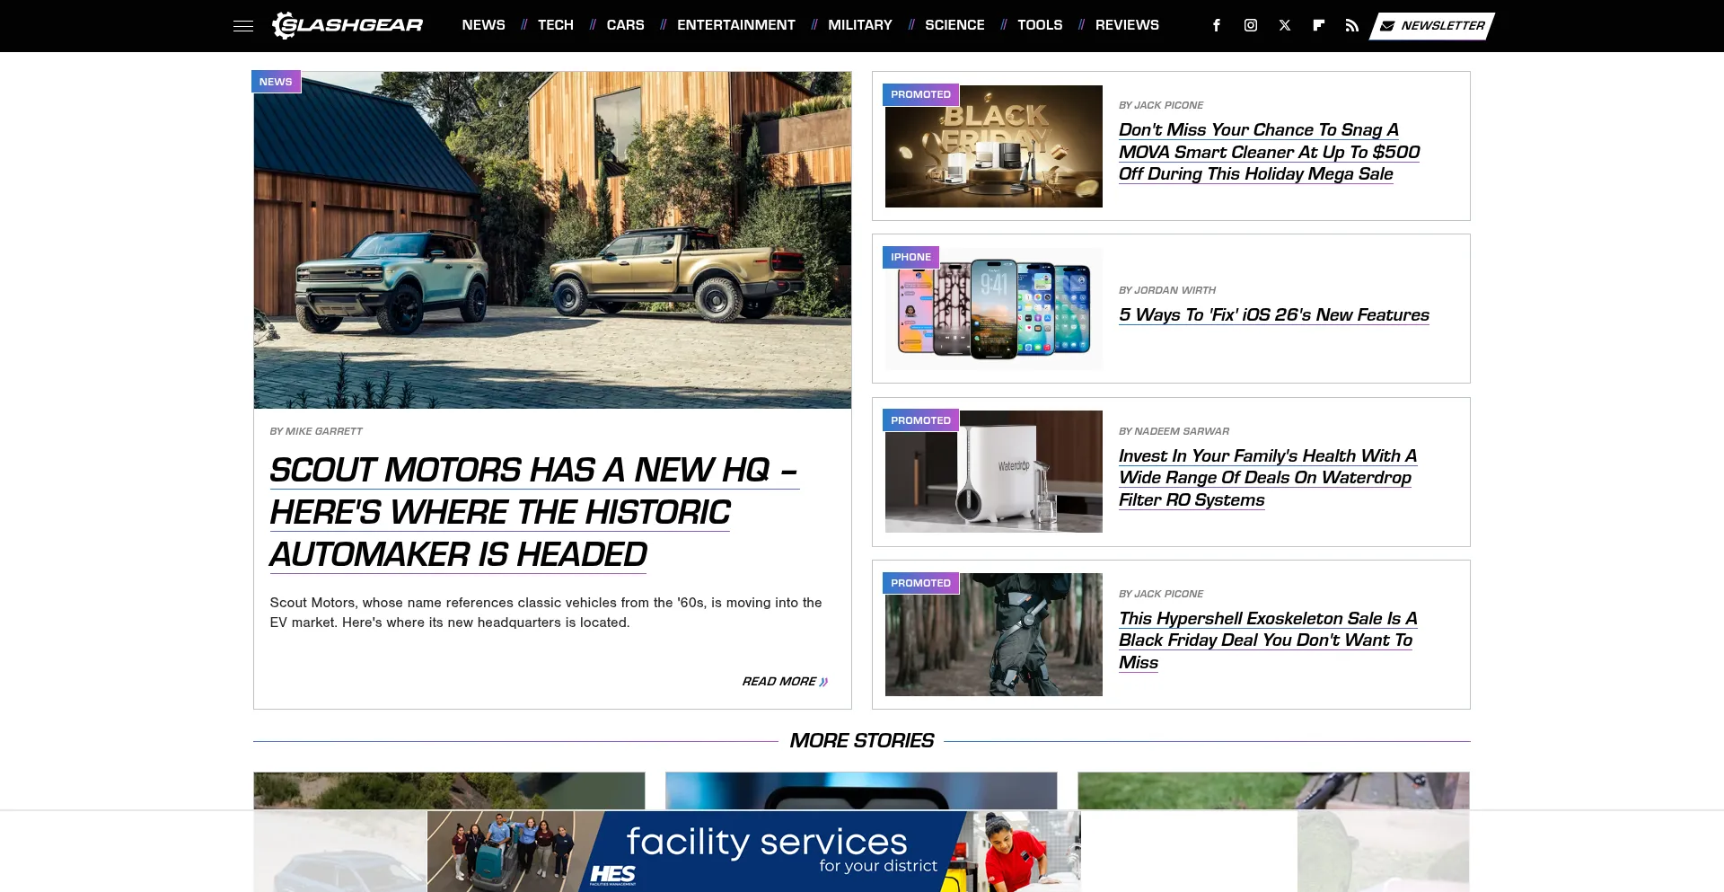Image resolution: width=1724 pixels, height=892 pixels.
Task: Click the Waterdrop filter product thumbnail
Action: tap(993, 472)
